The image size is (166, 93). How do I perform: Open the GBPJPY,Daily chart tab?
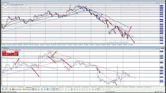77,87
